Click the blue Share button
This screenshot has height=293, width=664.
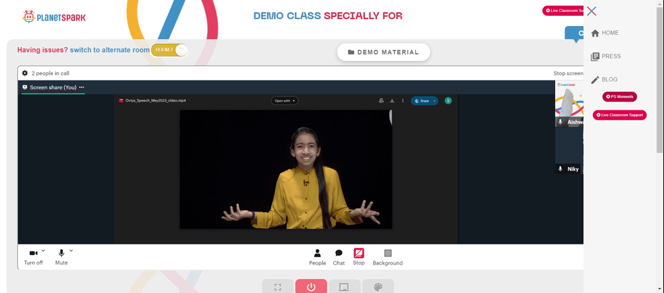point(422,101)
